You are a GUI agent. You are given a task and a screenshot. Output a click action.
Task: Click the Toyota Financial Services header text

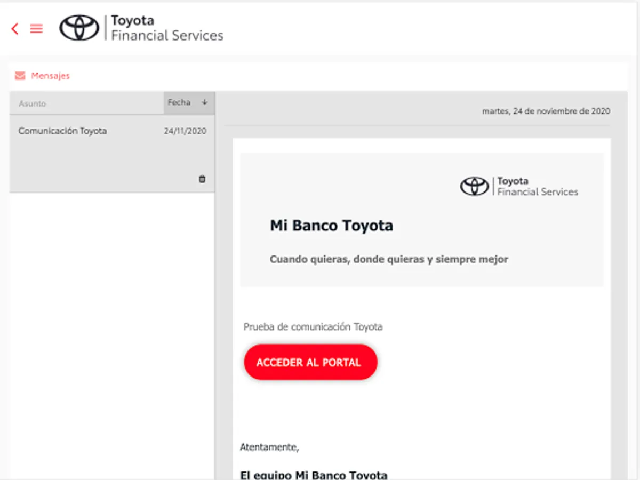pos(167,28)
